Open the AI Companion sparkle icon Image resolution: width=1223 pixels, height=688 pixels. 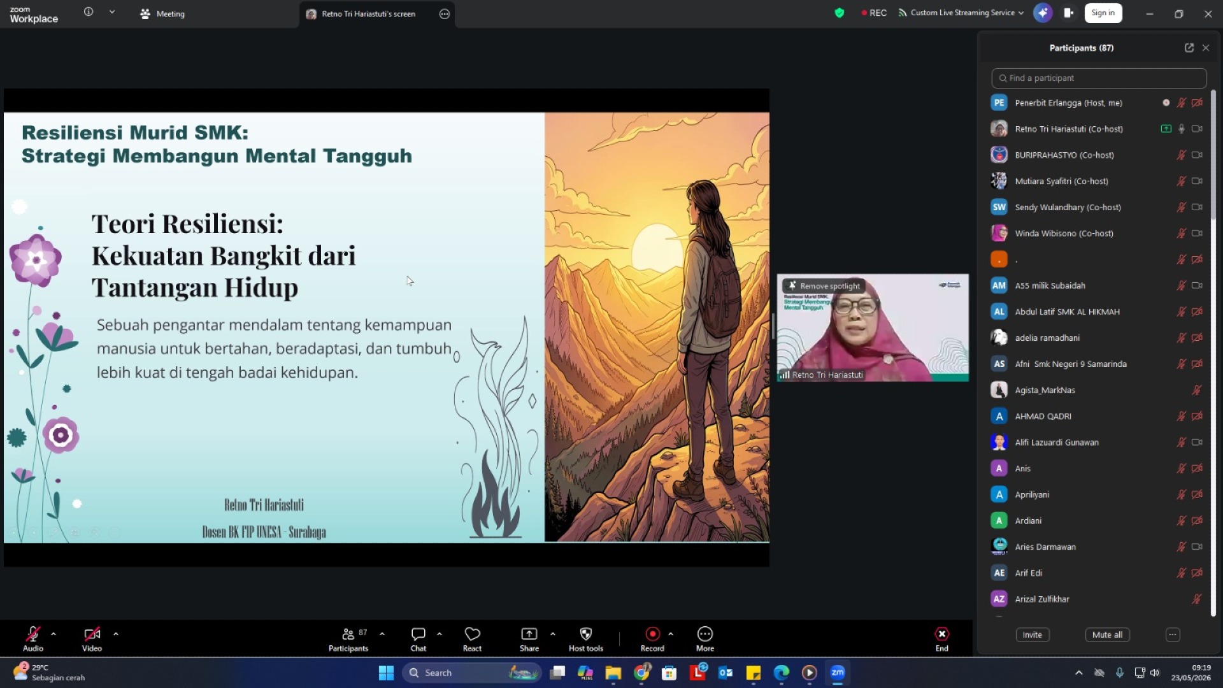(x=1043, y=13)
